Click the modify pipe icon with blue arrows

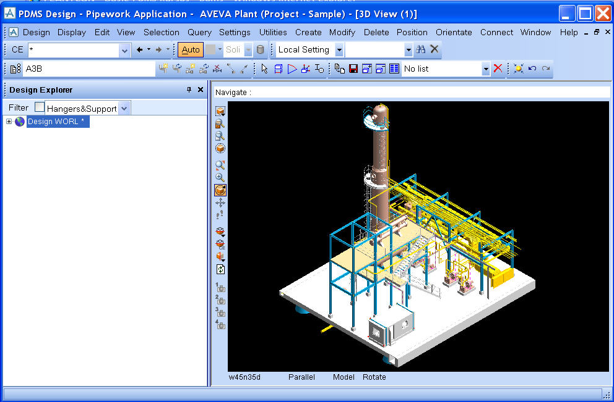click(x=177, y=69)
